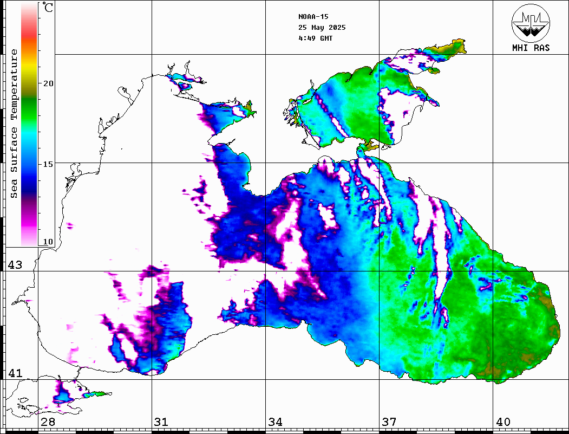Click the longitude 31 label
The image size is (569, 434).
click(x=161, y=422)
